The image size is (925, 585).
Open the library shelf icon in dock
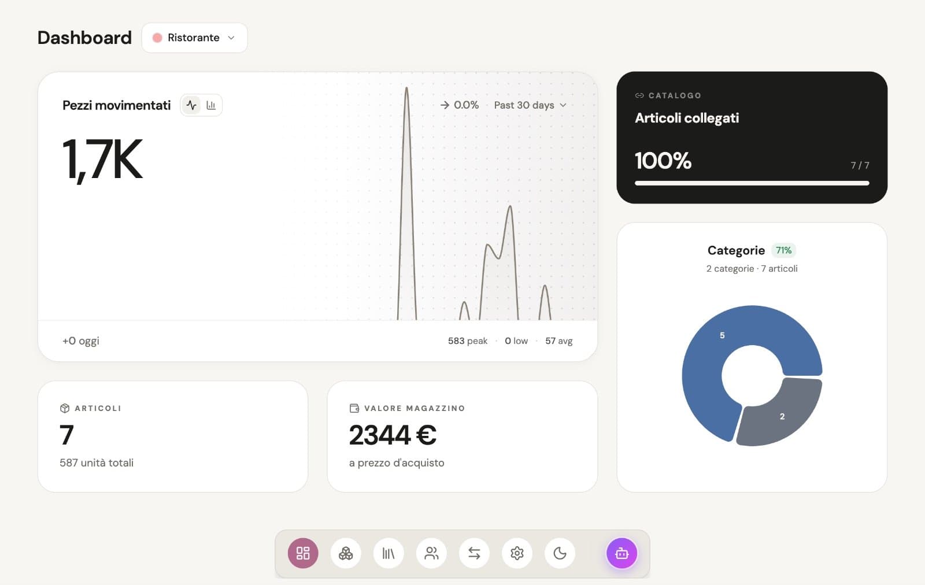(x=388, y=553)
